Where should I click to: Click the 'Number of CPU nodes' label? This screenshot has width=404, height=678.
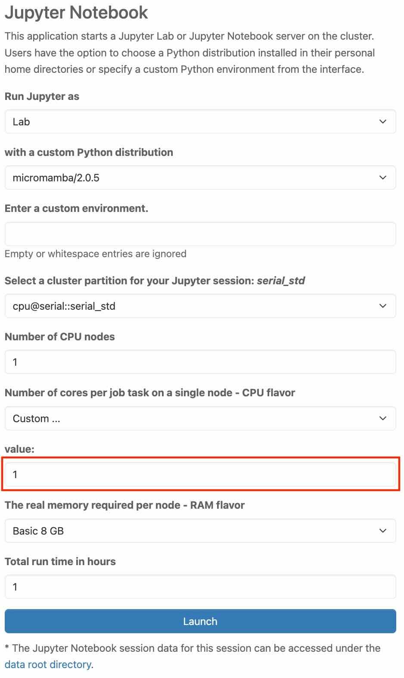coord(59,337)
